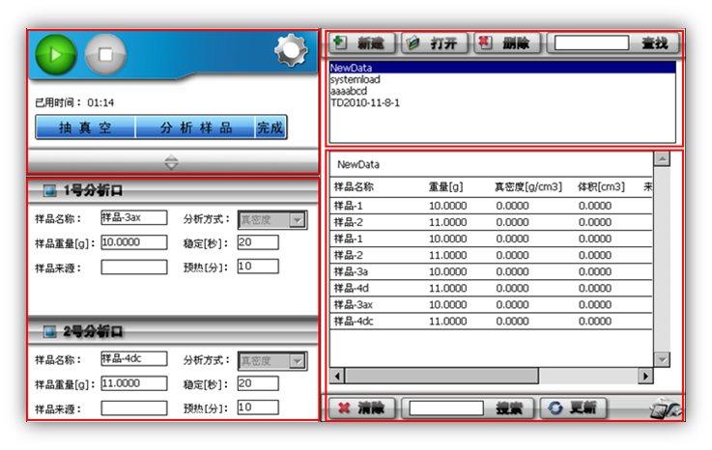Open 分析方式 dropdown for port 1

tap(297, 220)
